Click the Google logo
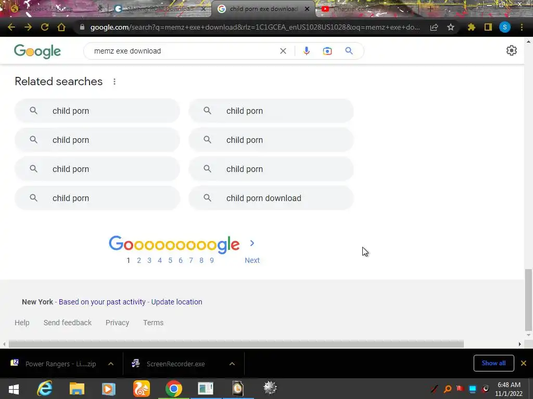This screenshot has width=533, height=399. point(37,51)
